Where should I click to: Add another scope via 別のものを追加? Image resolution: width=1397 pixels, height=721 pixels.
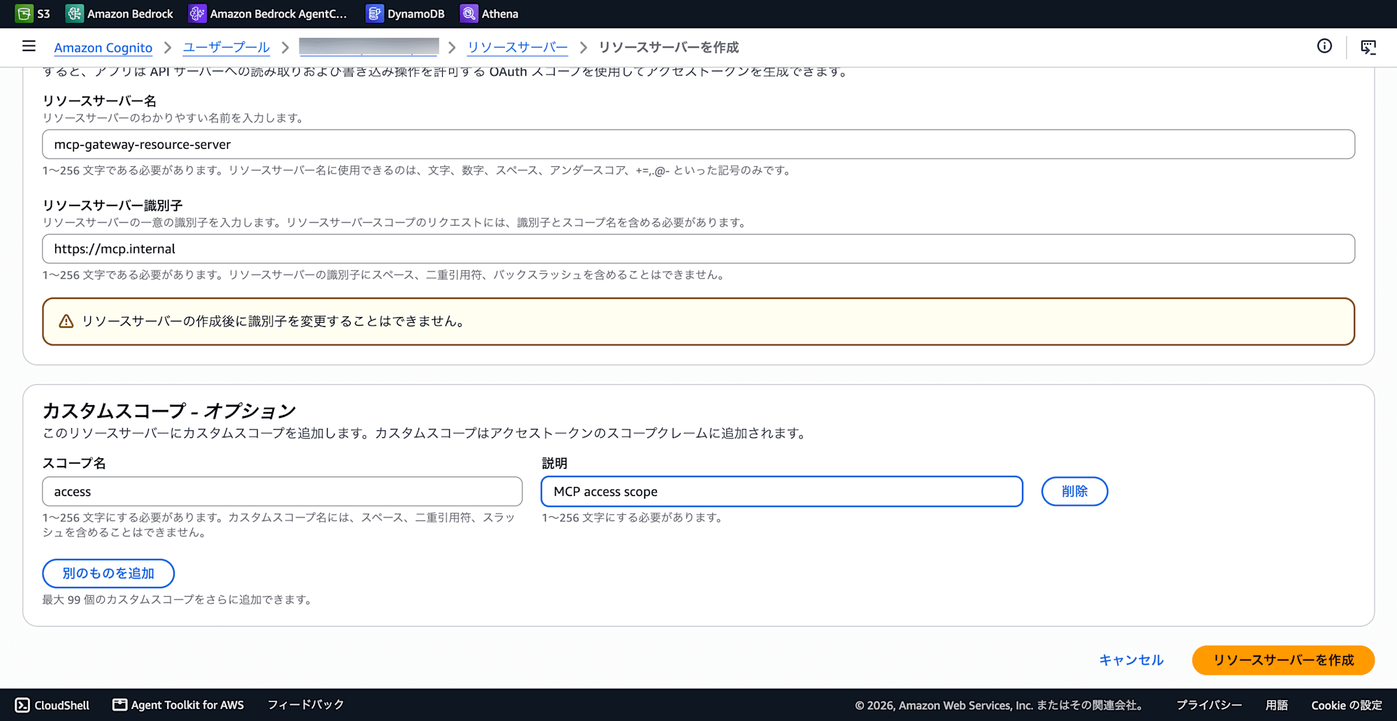pyautogui.click(x=108, y=573)
